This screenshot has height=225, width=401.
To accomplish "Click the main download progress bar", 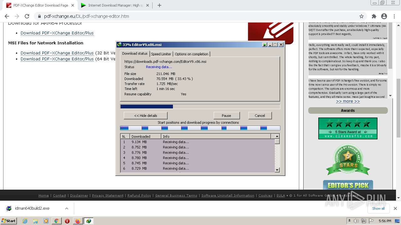I will pos(200,107).
